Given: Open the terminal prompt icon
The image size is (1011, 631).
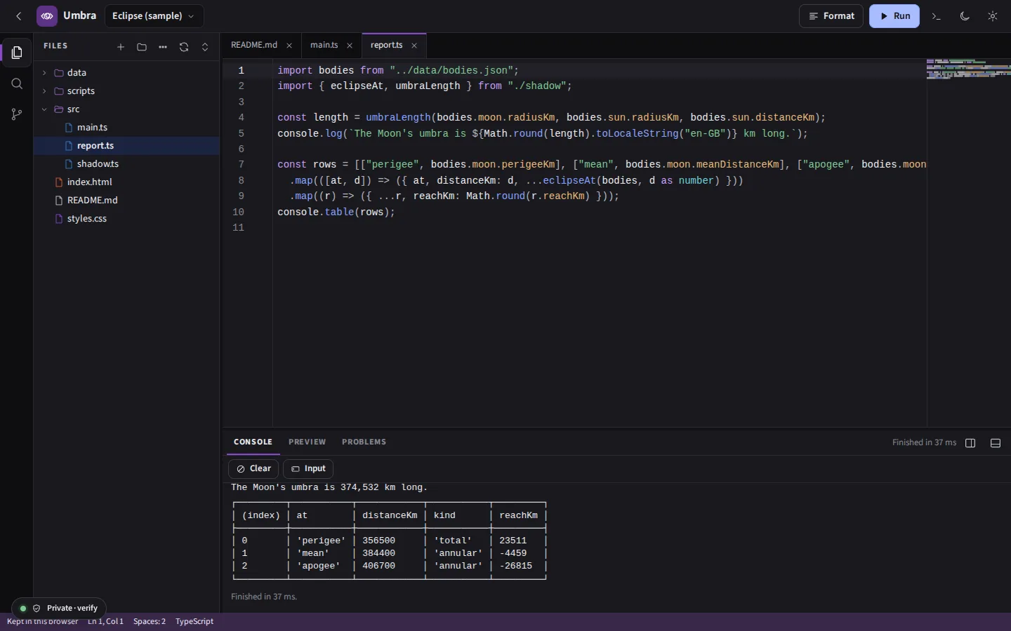Looking at the screenshot, I should [937, 16].
